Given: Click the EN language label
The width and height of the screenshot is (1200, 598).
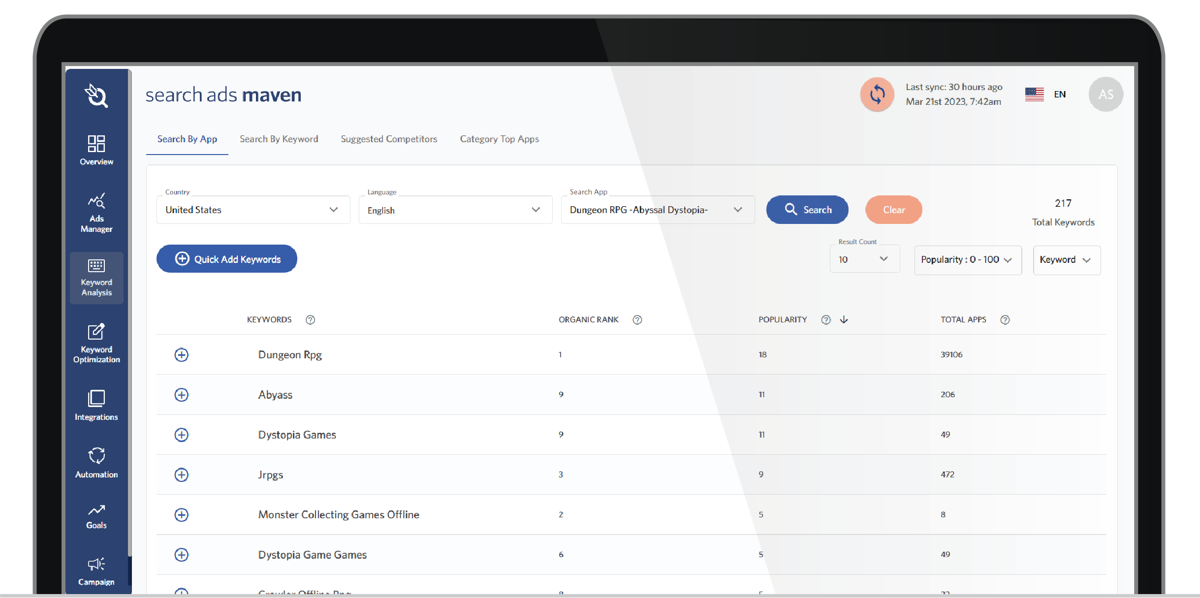Looking at the screenshot, I should tap(1060, 94).
